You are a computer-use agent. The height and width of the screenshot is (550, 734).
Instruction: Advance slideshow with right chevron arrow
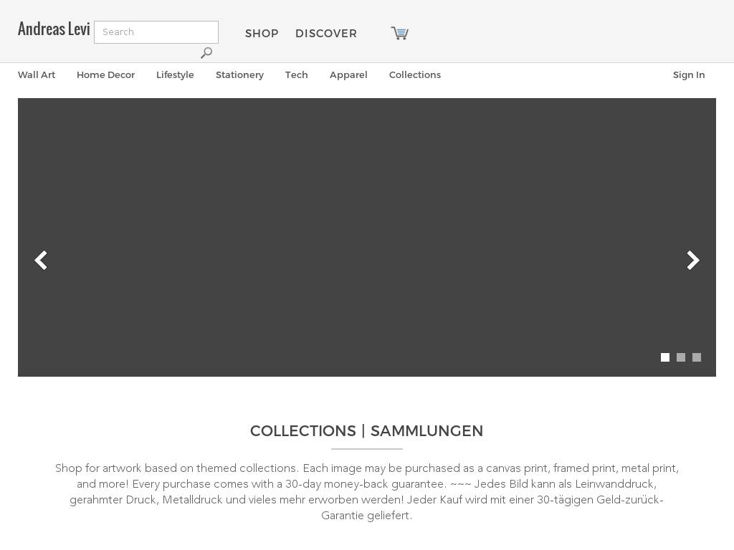pos(693,261)
